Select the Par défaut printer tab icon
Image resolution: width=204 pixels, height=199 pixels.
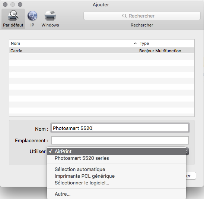tap(13, 19)
